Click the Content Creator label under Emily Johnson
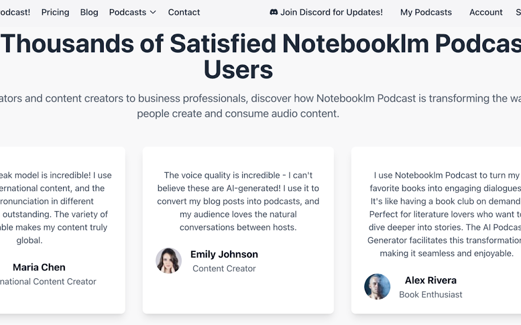 point(224,269)
